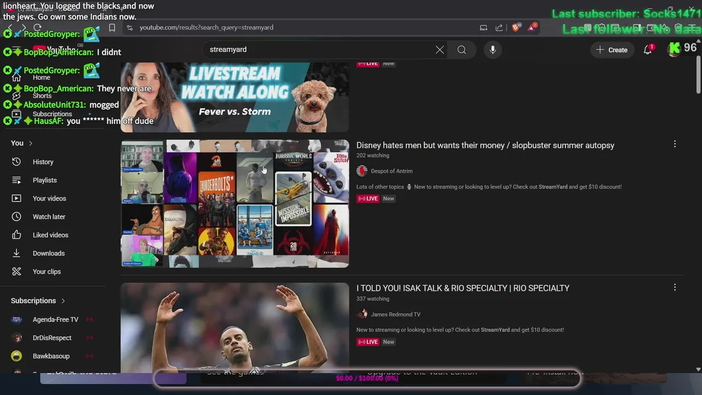
Task: Open the 'Disney hates men' video title
Action: [485, 145]
